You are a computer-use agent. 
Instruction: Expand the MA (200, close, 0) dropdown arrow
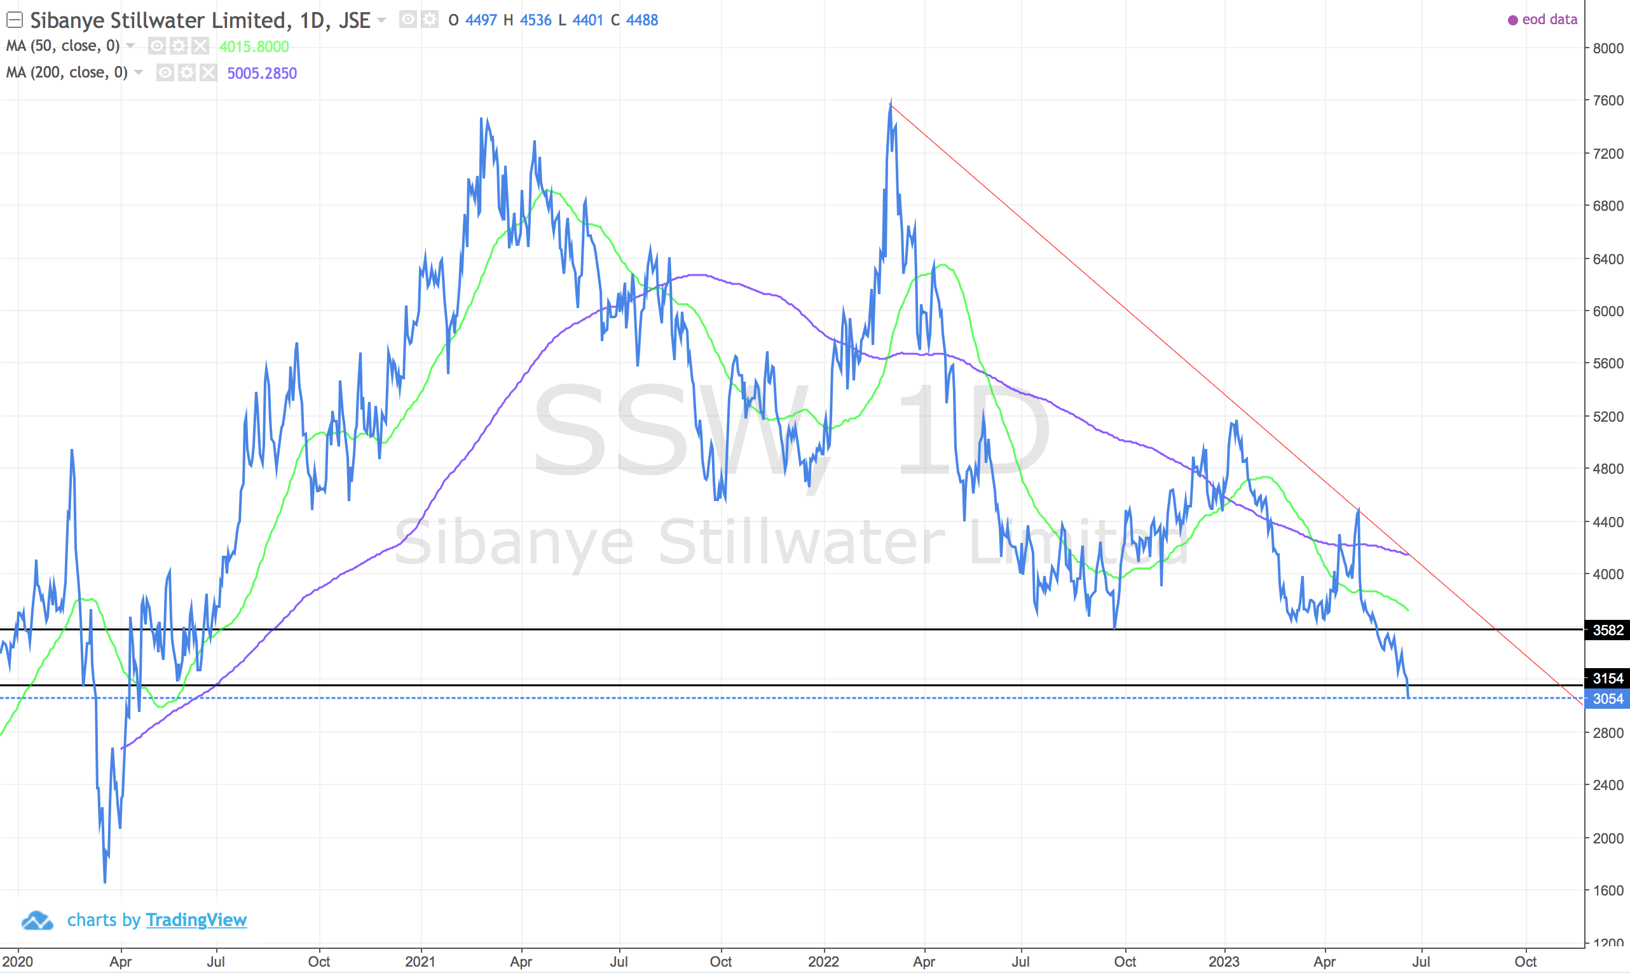139,72
